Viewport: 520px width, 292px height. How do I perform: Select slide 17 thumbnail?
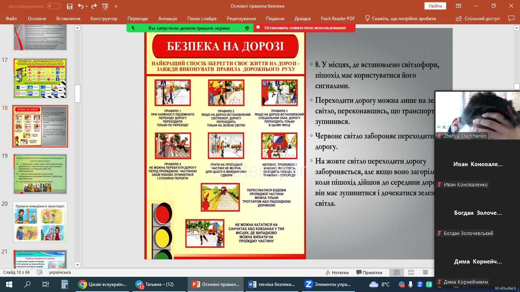40,79
